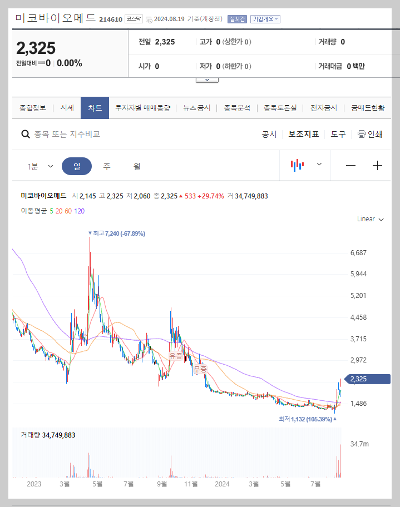400x507 pixels.
Task: Select the 20-day moving average label
Action: [59, 211]
